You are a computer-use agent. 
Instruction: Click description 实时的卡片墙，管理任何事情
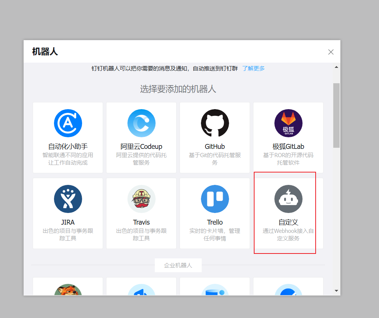pyautogui.click(x=215, y=235)
